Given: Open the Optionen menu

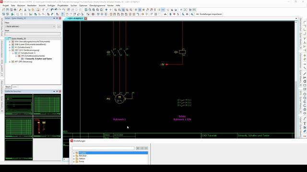Looking at the screenshot, I should 83,5.
